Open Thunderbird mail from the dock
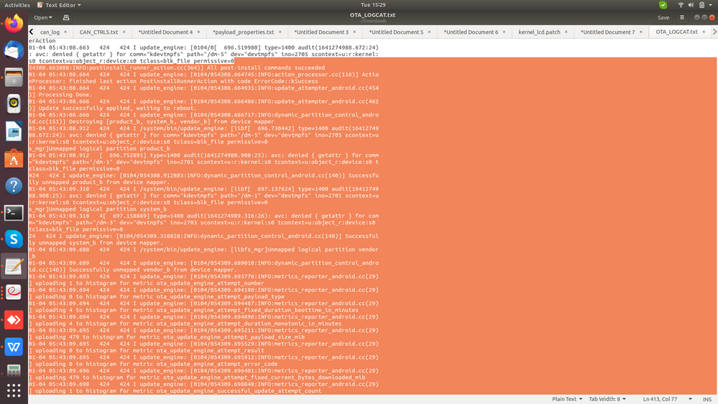718x404 pixels. coord(14,50)
